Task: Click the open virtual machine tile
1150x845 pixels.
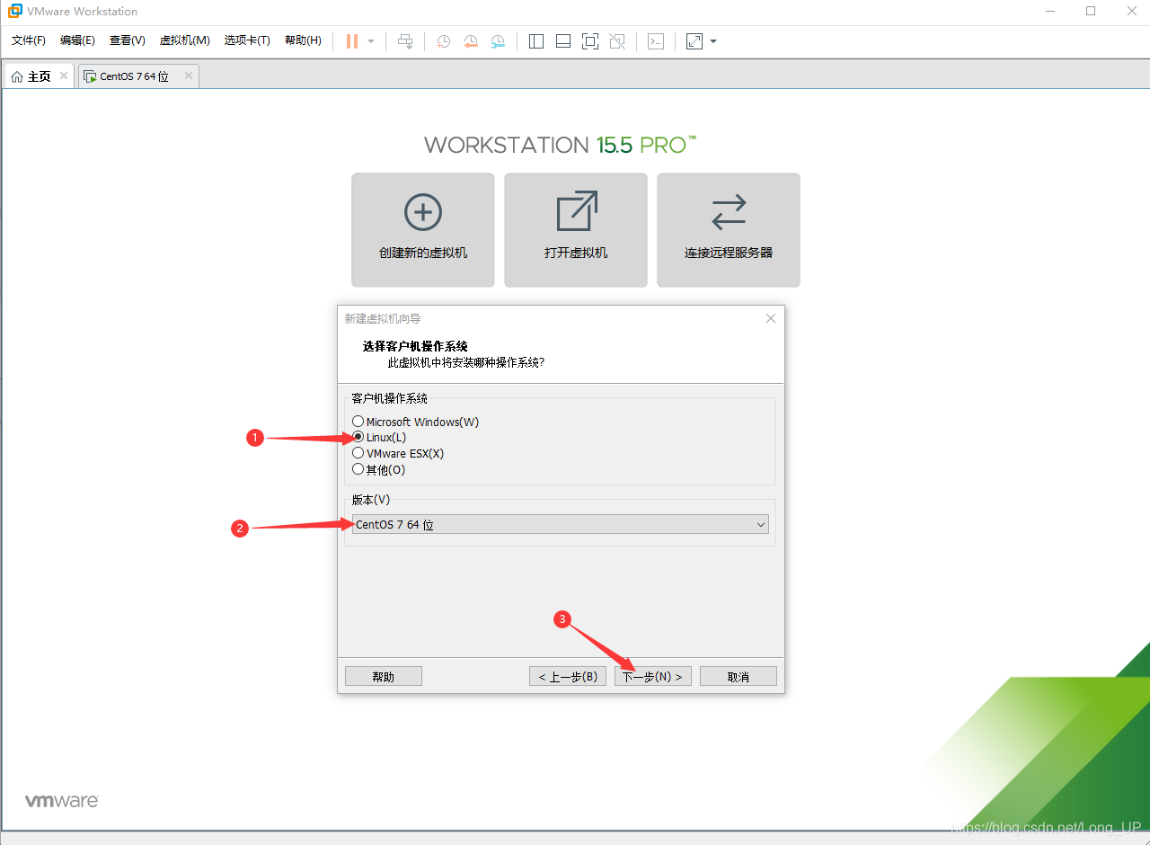Action: pos(576,230)
